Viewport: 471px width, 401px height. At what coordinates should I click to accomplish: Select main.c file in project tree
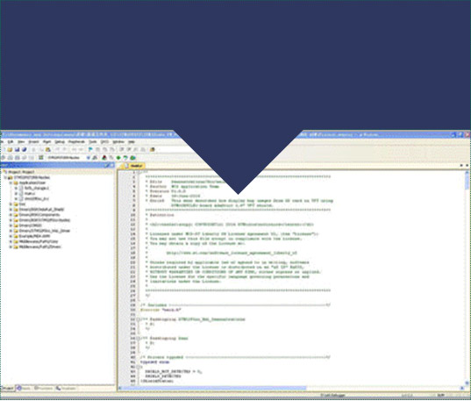pyautogui.click(x=30, y=193)
